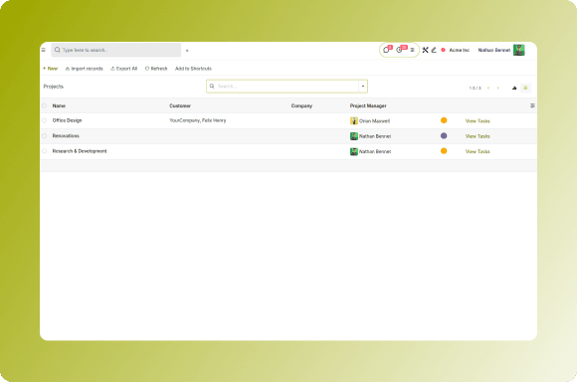Select the Renovations row checkbox
Screen dimensions: 577x382
tap(45, 136)
